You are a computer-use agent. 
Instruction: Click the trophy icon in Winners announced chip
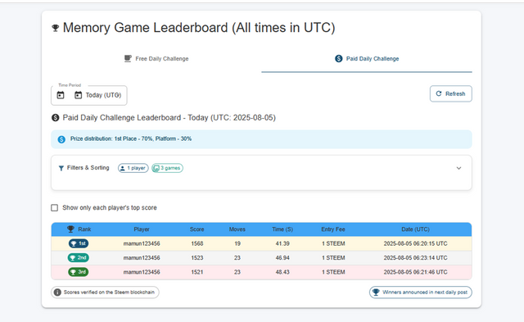point(376,293)
